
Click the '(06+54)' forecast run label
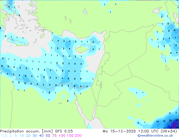(169, 131)
